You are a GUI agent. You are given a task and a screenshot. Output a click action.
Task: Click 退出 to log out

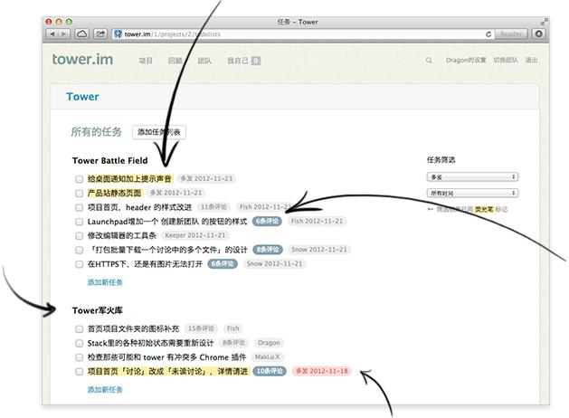point(531,61)
